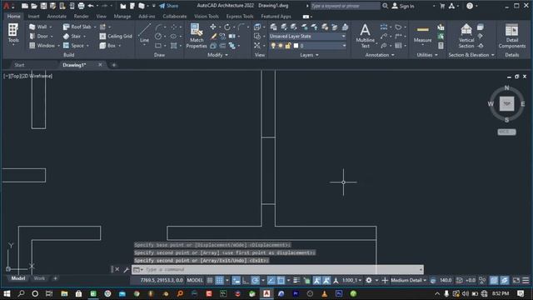Image resolution: width=533 pixels, height=300 pixels.
Task: Click the Vertical Section tool
Action: 466,36
